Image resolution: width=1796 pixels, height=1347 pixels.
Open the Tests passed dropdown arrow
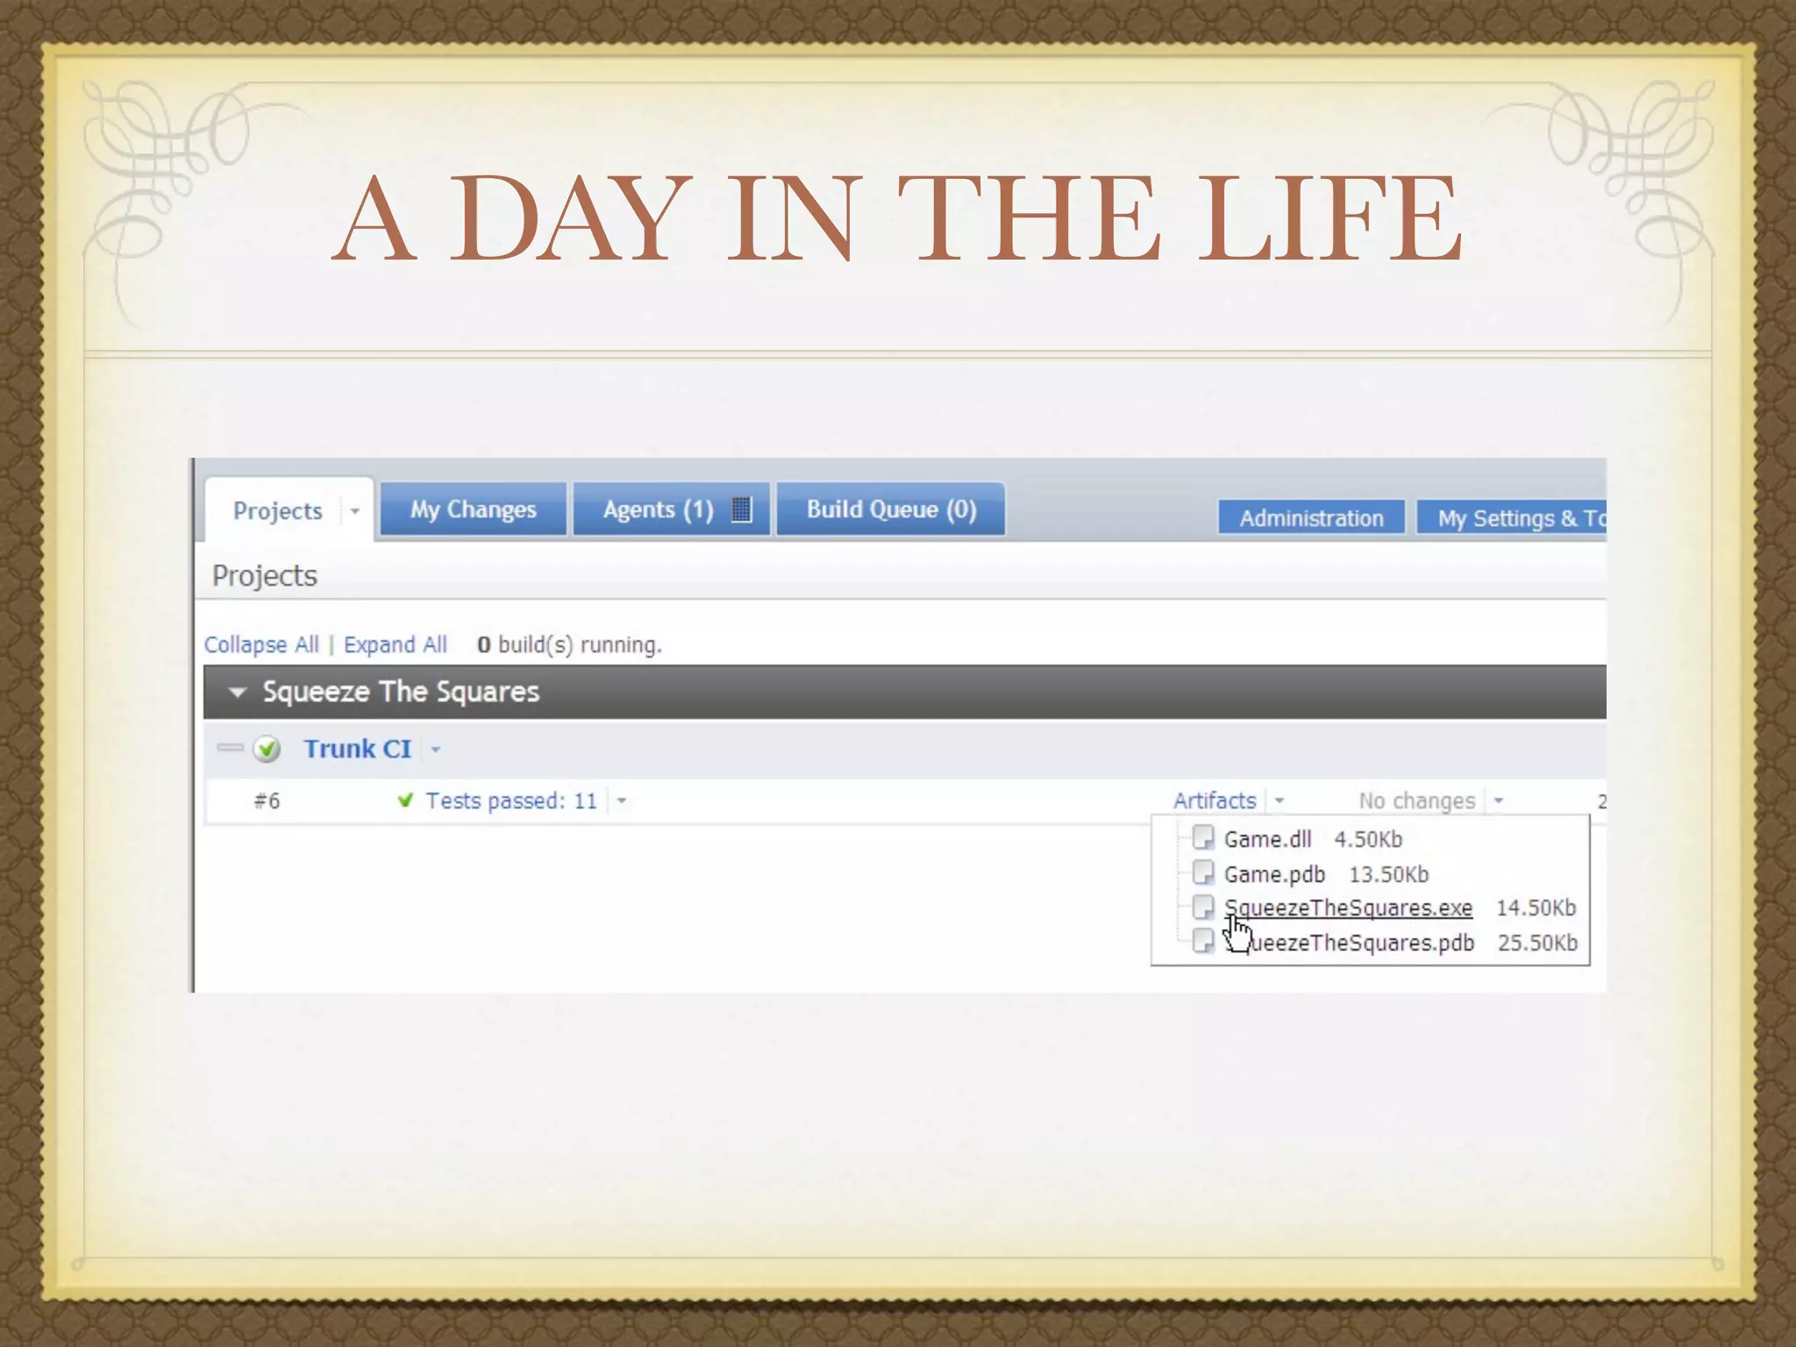621,801
